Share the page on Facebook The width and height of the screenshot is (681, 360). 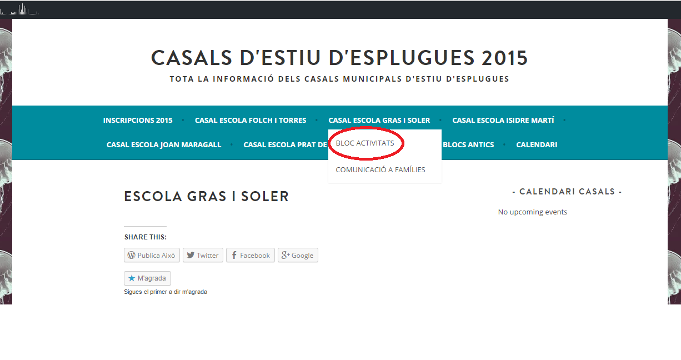click(x=250, y=256)
